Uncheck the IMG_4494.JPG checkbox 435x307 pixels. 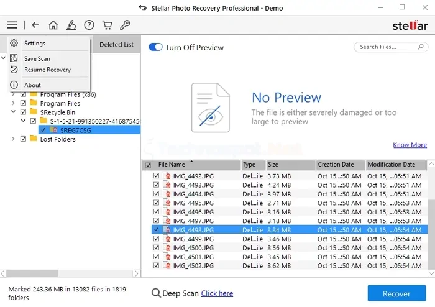point(156,193)
